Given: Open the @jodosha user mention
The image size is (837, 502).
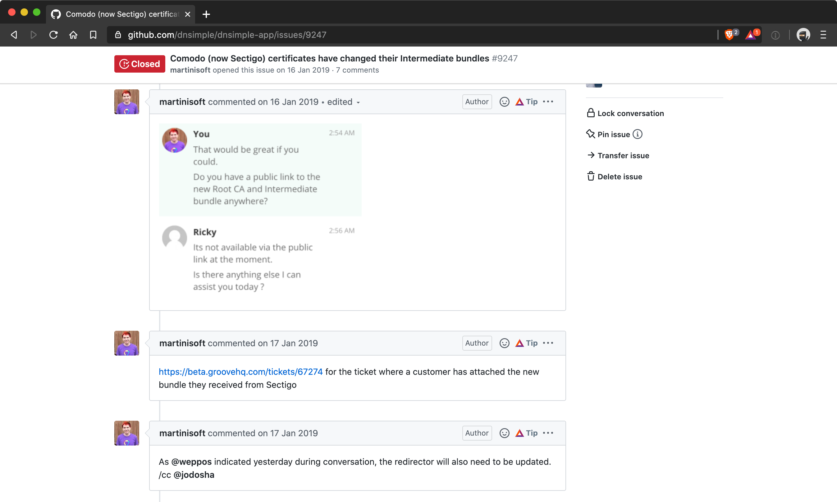Looking at the screenshot, I should [194, 475].
